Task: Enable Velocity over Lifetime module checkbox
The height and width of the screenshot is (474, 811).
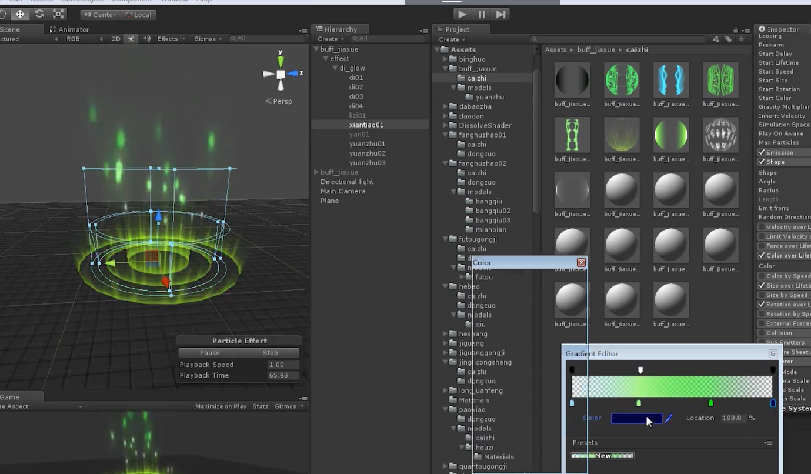Action: pyautogui.click(x=762, y=227)
